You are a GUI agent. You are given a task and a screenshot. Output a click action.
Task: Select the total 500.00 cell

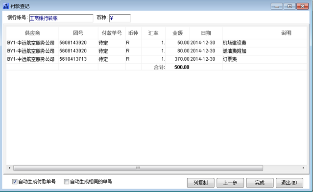[x=178, y=67]
